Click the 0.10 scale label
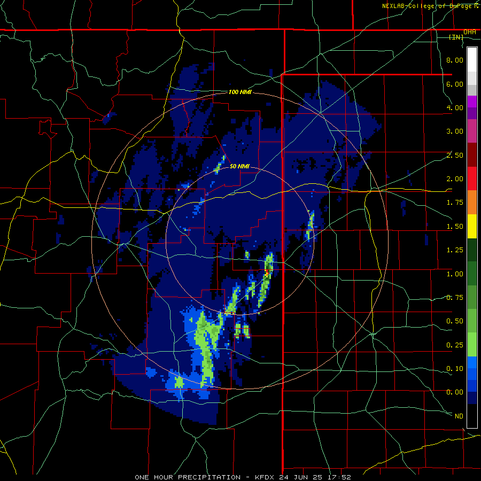 [x=455, y=369]
